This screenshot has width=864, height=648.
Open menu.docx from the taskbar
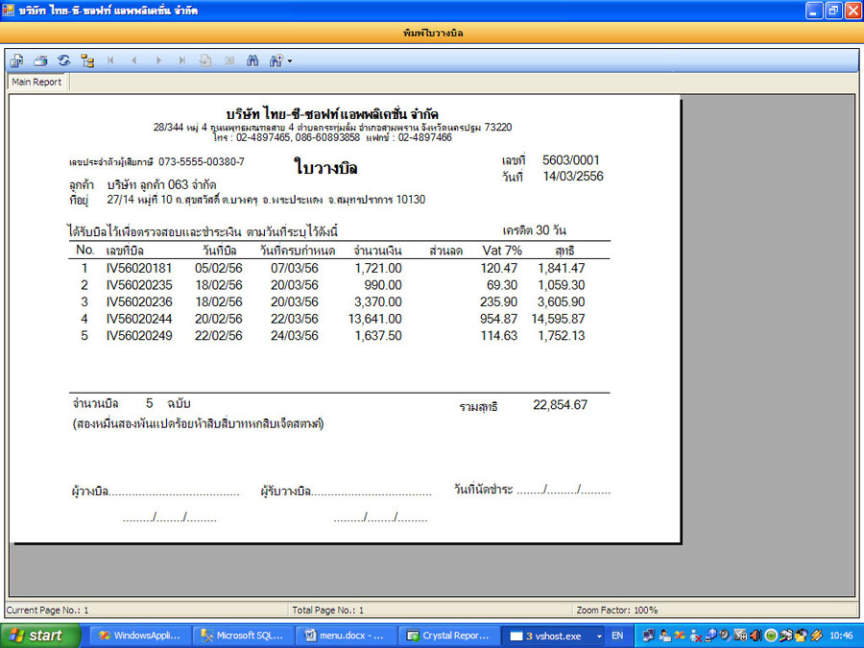(345, 636)
